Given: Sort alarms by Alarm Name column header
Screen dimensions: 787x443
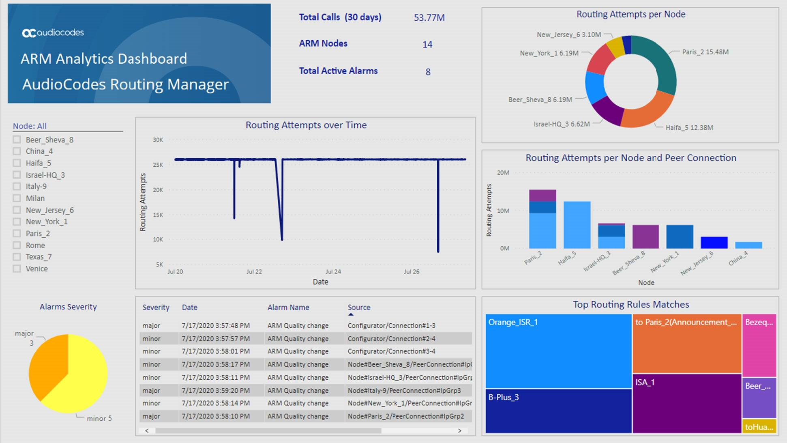Looking at the screenshot, I should click(x=288, y=308).
